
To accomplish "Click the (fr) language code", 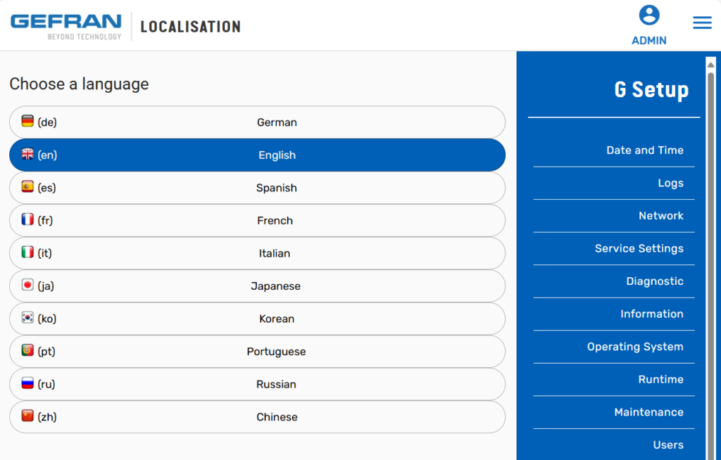I will [45, 221].
